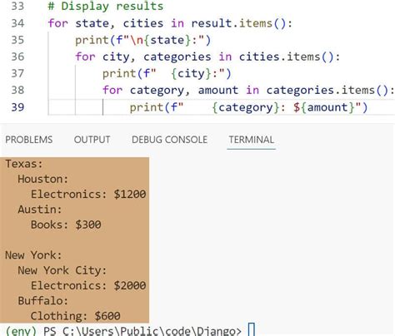Click 'result.items()' in line 34
Screen dimensions: 395x336
click(238, 23)
